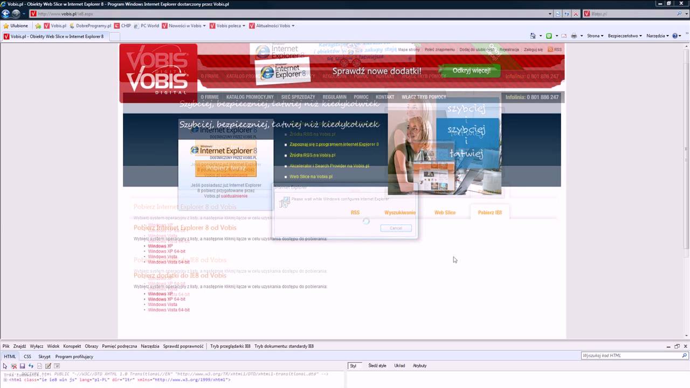The height and width of the screenshot is (388, 690).
Task: Open the PC World favorite link
Action: coord(146,26)
